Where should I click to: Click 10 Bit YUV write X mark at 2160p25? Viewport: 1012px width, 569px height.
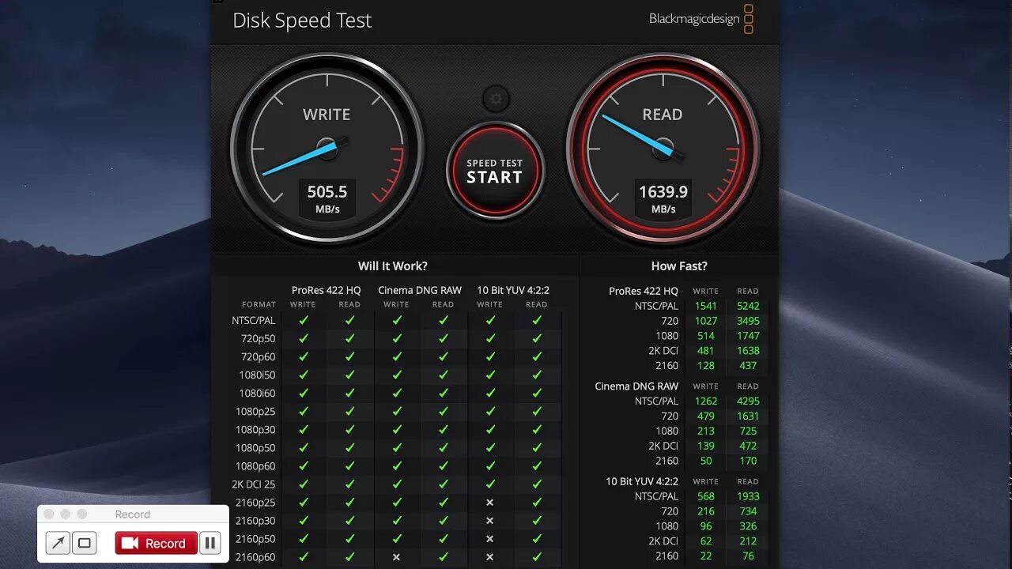point(489,503)
